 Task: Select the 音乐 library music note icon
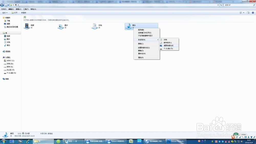[129, 26]
